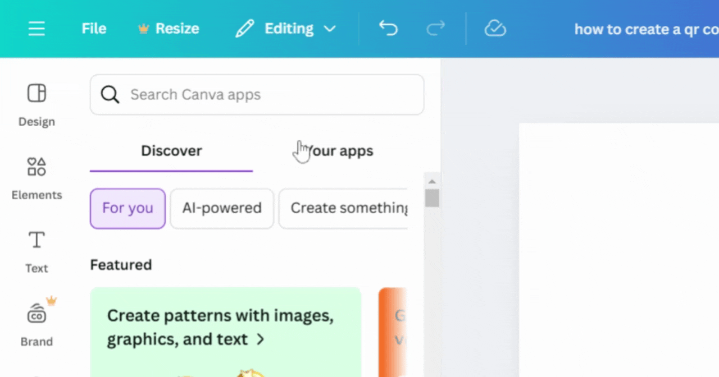Click the magnifier icon in search box
The image size is (719, 377).
tap(110, 95)
